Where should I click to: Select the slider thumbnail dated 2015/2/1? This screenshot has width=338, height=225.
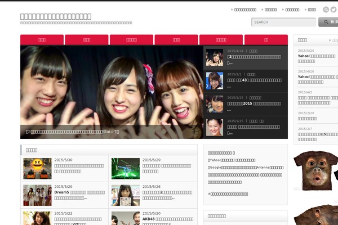coord(215,81)
